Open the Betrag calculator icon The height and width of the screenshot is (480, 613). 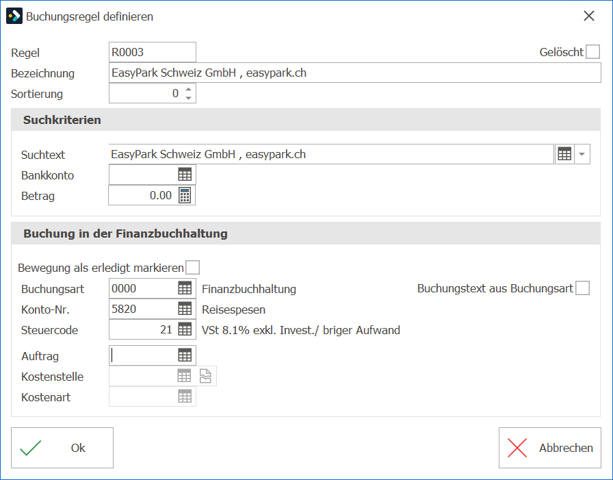tap(185, 195)
